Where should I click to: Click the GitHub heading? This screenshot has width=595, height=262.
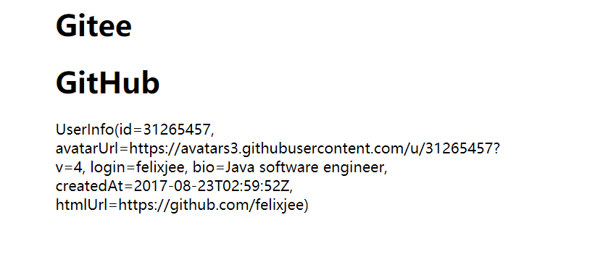pyautogui.click(x=108, y=83)
